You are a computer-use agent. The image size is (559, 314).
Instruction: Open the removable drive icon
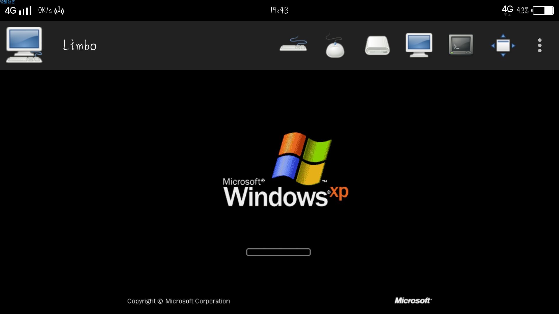[x=377, y=45]
